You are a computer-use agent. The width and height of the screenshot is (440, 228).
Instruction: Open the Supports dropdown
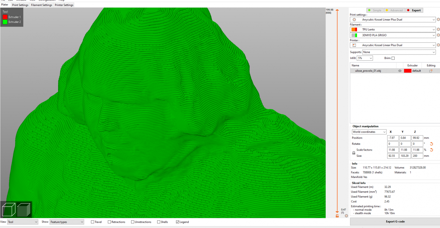[x=399, y=52]
